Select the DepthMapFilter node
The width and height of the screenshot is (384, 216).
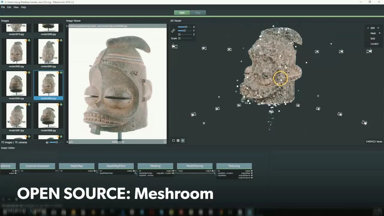(x=116, y=166)
